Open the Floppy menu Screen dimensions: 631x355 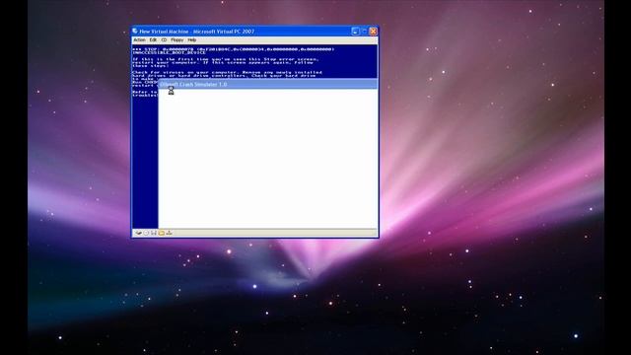[177, 39]
